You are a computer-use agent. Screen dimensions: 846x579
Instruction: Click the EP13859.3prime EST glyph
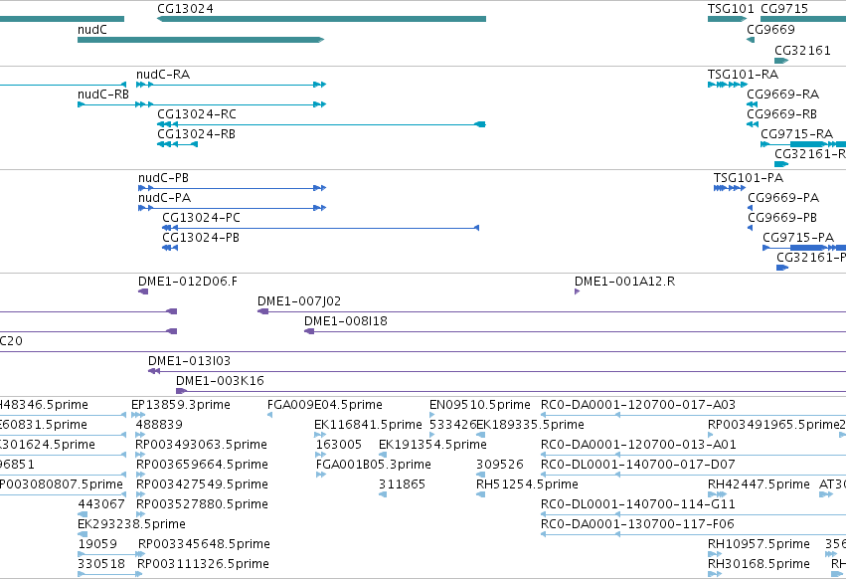(x=138, y=415)
